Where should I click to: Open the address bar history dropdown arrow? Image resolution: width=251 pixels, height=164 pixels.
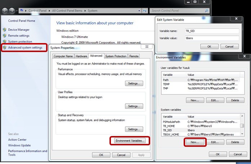[139, 11]
